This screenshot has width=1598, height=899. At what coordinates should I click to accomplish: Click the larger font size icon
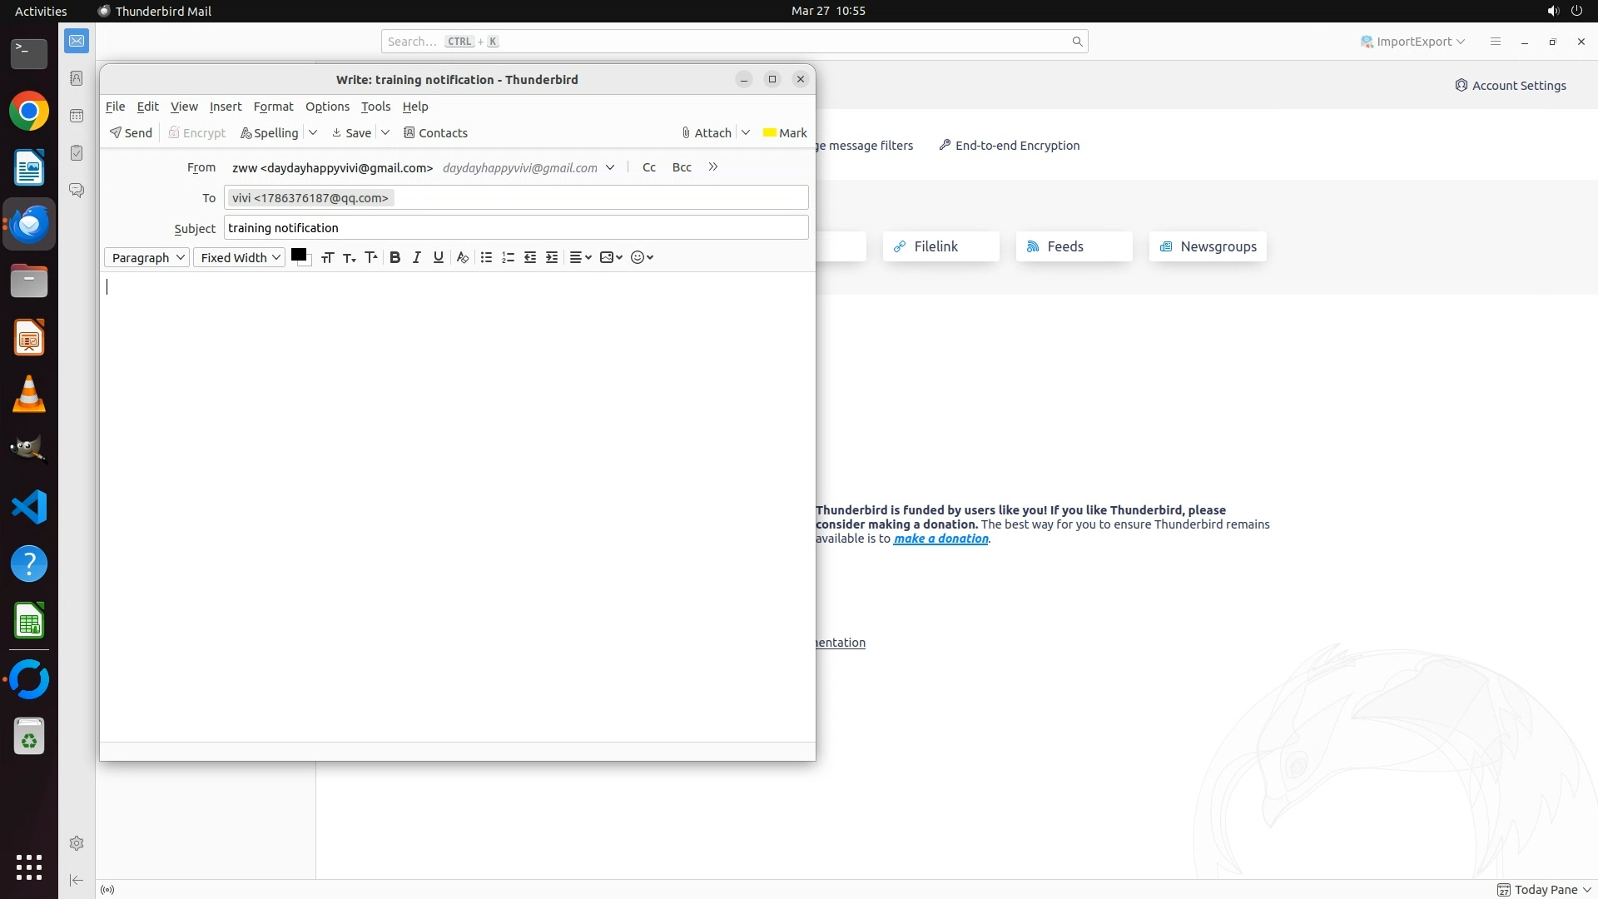pyautogui.click(x=371, y=257)
